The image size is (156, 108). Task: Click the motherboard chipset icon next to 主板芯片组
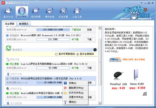(x=8, y=74)
